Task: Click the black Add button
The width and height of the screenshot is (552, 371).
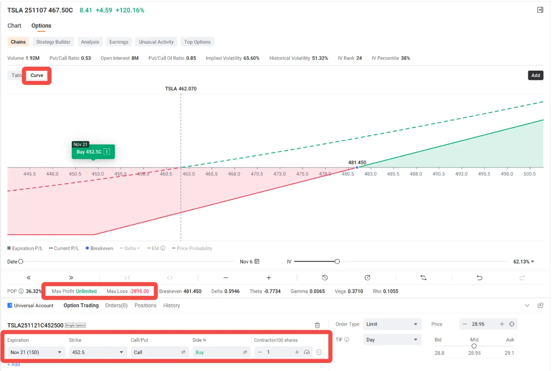Action: (536, 75)
